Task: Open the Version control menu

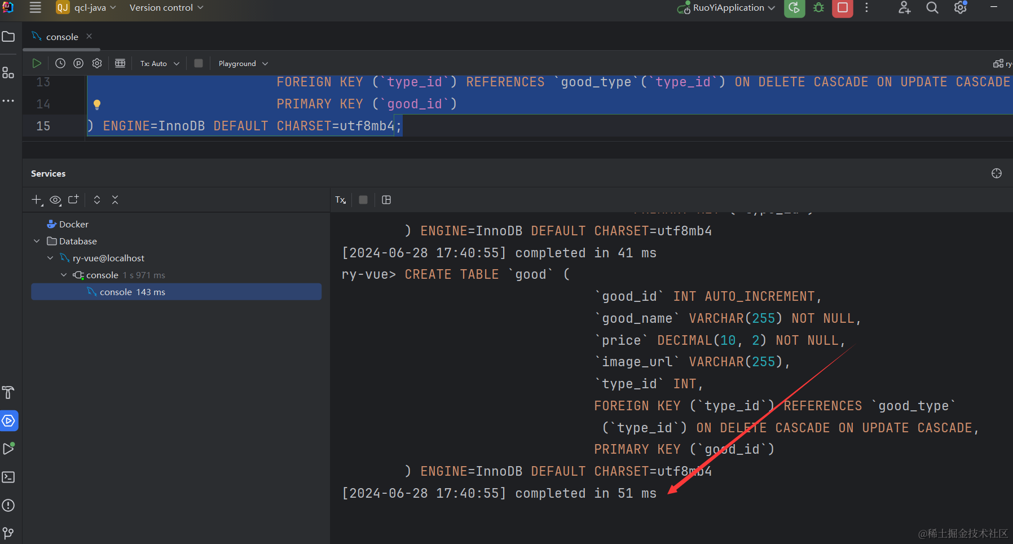Action: [166, 8]
